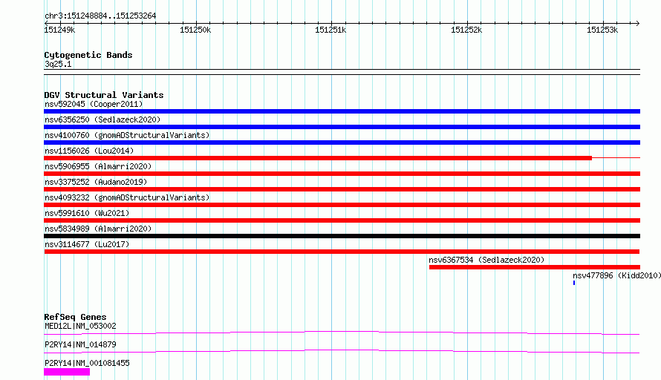Click the nsv5834989 (Almarri2020) label
This screenshot has height=380, width=661.
[98, 229]
